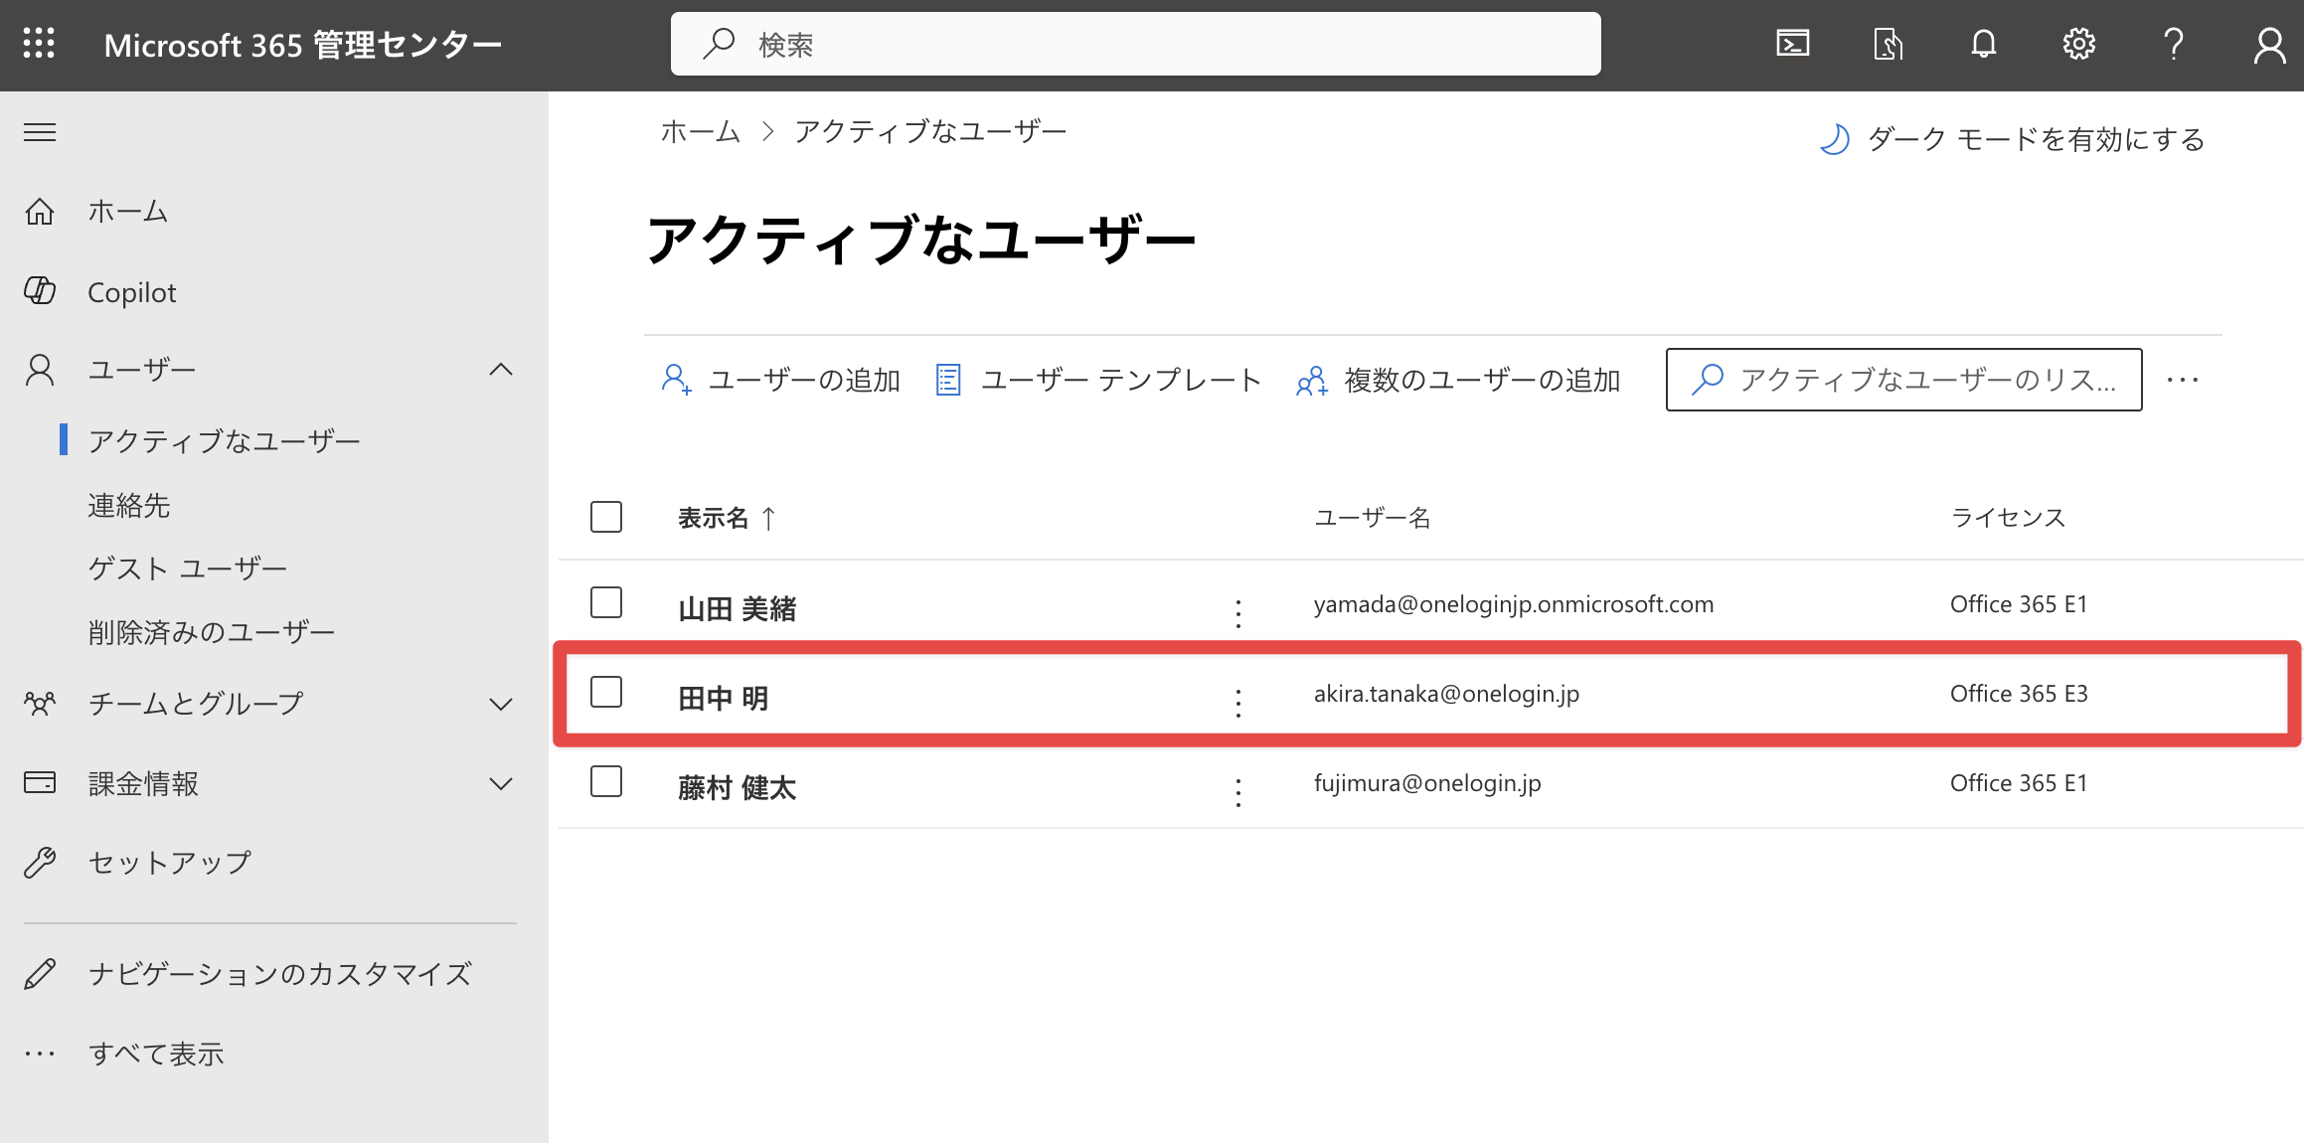Open ゲスト ユーザー in the sidebar
The height and width of the screenshot is (1143, 2304).
click(x=187, y=569)
